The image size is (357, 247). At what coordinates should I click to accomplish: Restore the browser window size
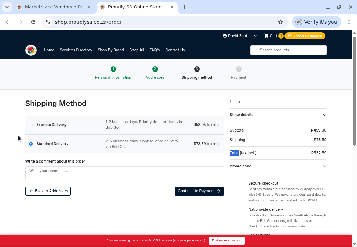[x=339, y=7]
